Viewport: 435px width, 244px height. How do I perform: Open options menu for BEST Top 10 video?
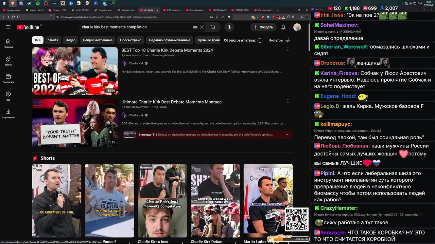[x=288, y=49]
